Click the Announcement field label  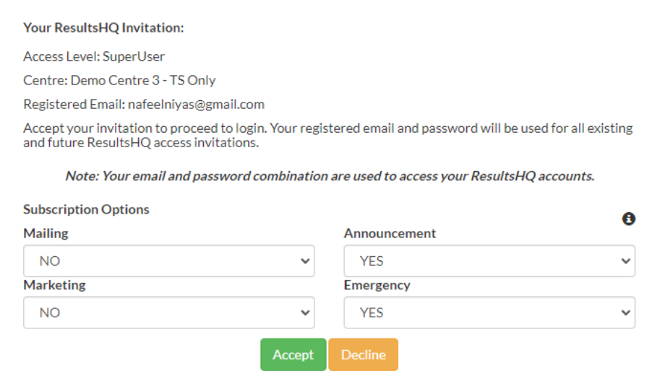[x=390, y=233]
